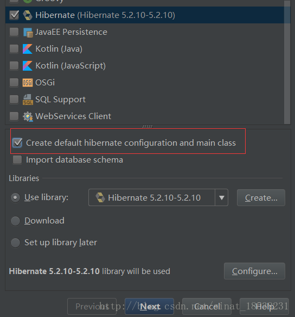The width and height of the screenshot is (295, 317).
Task: Open the library dropdown arrow
Action: [x=222, y=197]
